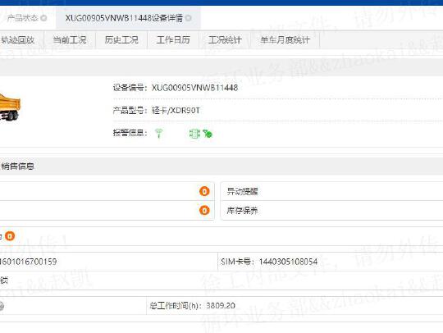Viewport: 443px width, 333px height.
Task: Click the orange 0 badge above device number
Action: click(10, 236)
